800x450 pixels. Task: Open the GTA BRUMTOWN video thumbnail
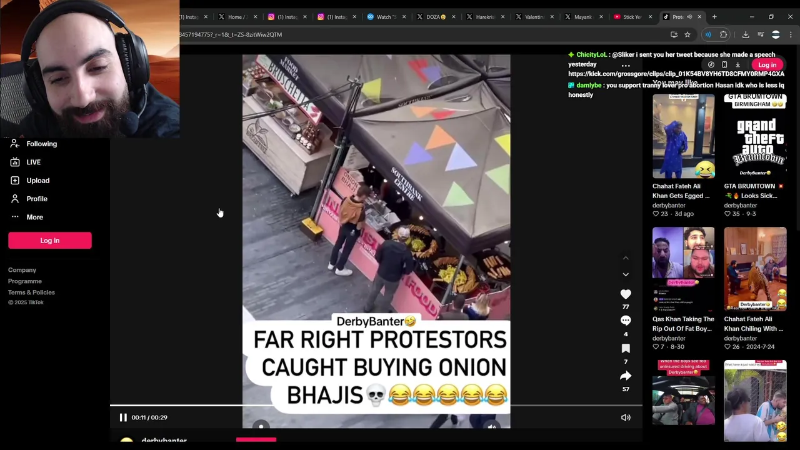point(755,136)
